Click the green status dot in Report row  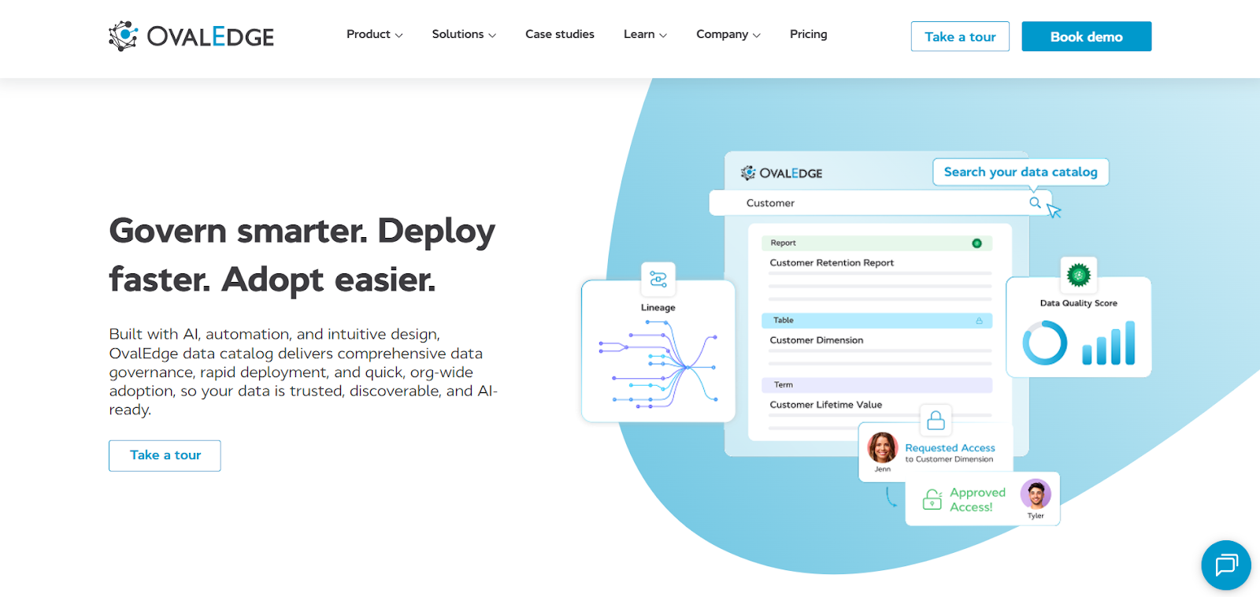pos(976,243)
